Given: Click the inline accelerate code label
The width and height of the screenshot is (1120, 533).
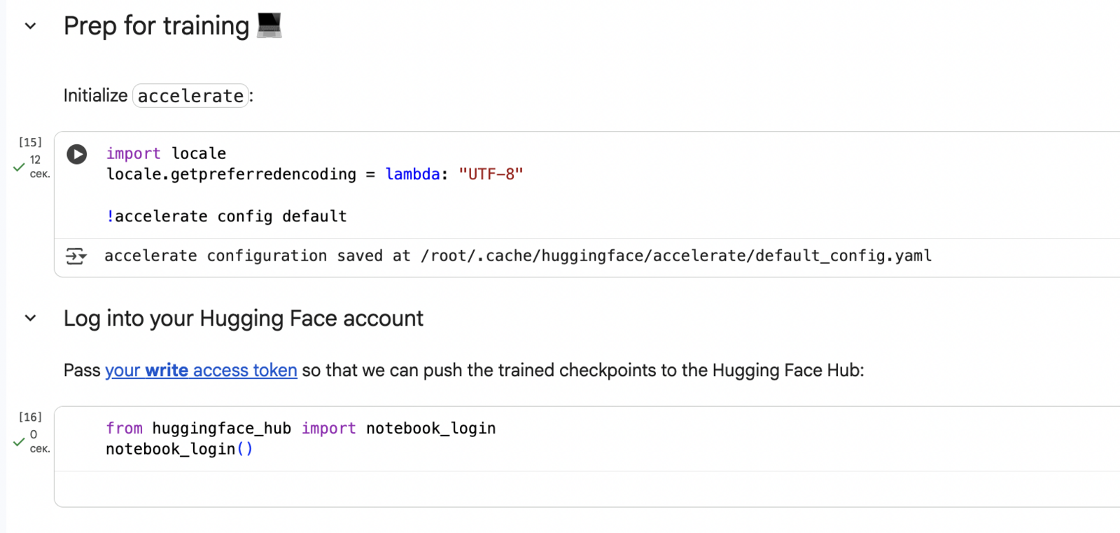Looking at the screenshot, I should click(x=190, y=96).
